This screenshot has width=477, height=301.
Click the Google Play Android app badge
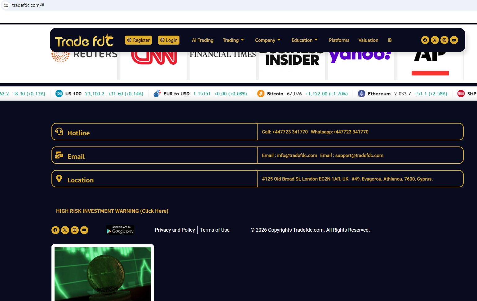click(120, 230)
